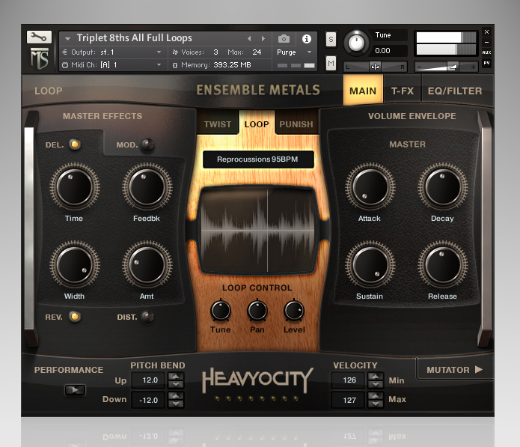Select the PUNISH tab
Screen dimensions: 520x447
[296, 124]
